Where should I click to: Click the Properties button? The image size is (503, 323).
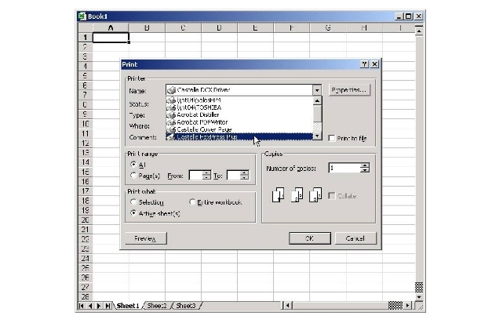349,90
